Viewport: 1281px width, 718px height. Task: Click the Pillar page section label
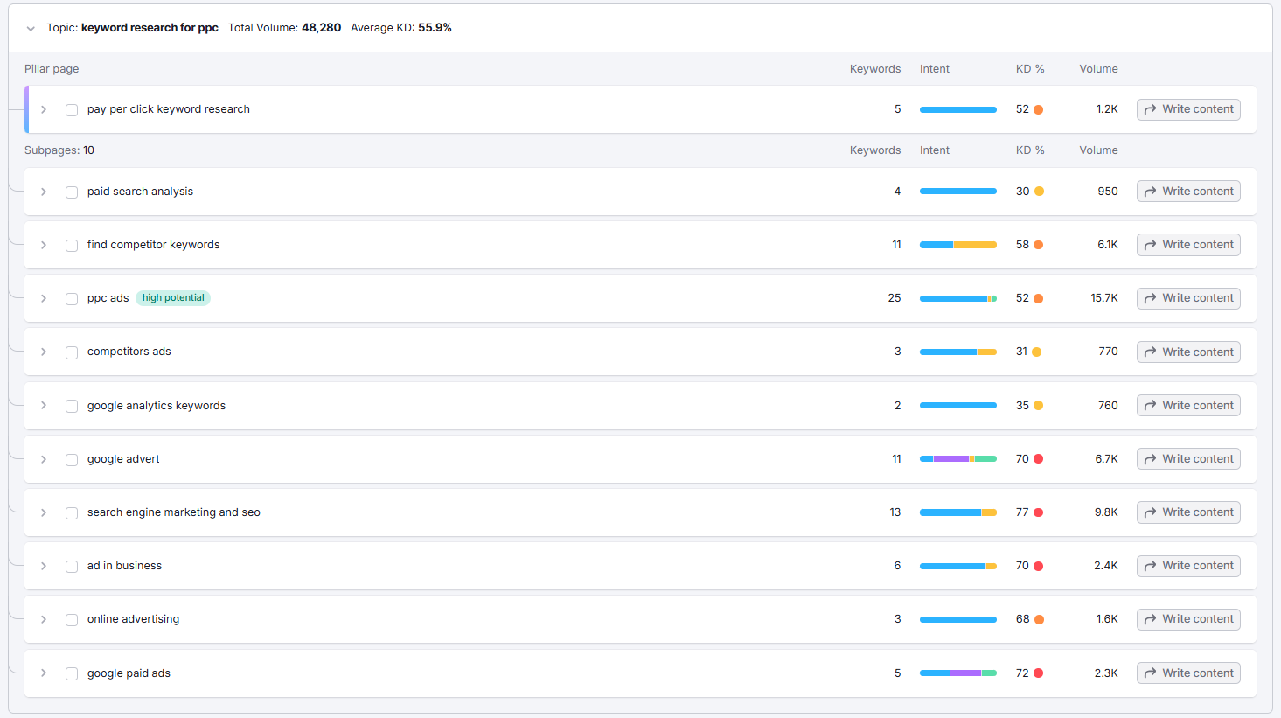(x=52, y=69)
